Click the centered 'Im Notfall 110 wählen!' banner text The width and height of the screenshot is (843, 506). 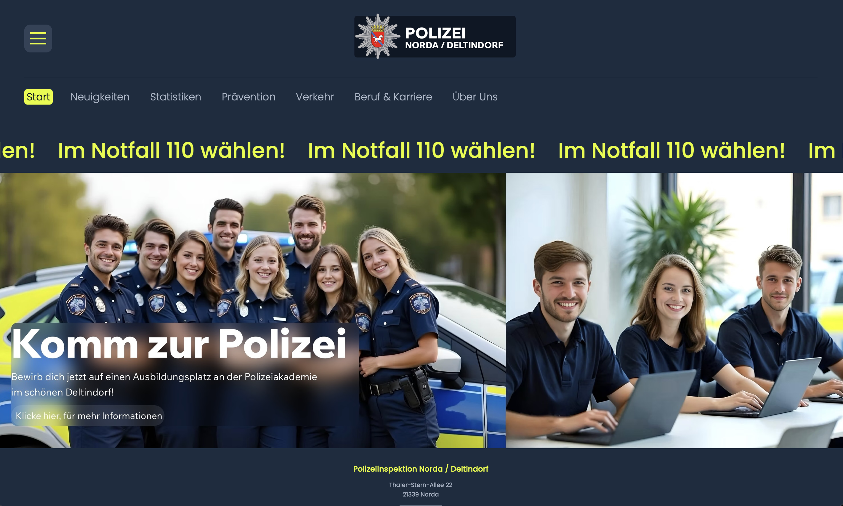pos(421,150)
